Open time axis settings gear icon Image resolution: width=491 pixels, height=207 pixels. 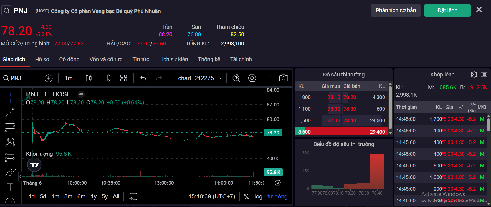[278, 183]
